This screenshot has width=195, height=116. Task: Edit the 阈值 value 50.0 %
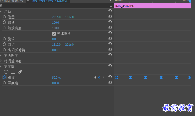(x=56, y=78)
